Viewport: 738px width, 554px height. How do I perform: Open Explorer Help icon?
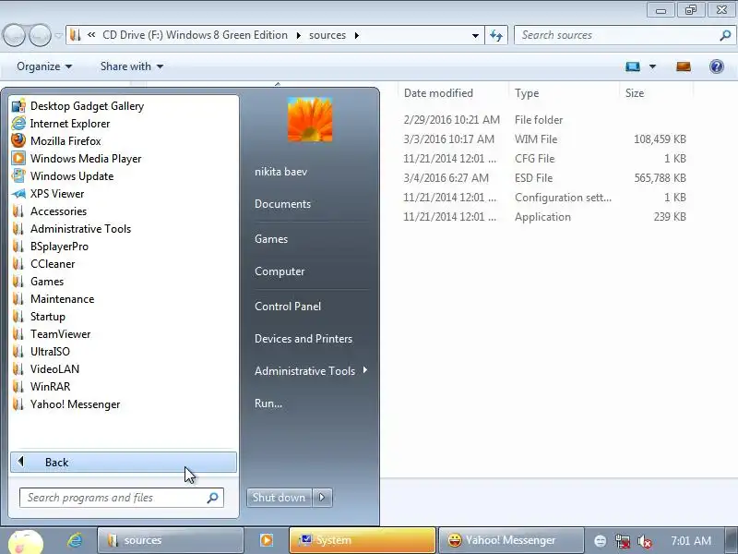[717, 66]
